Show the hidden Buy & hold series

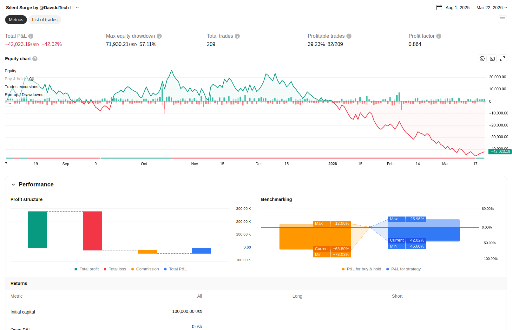click(x=32, y=79)
